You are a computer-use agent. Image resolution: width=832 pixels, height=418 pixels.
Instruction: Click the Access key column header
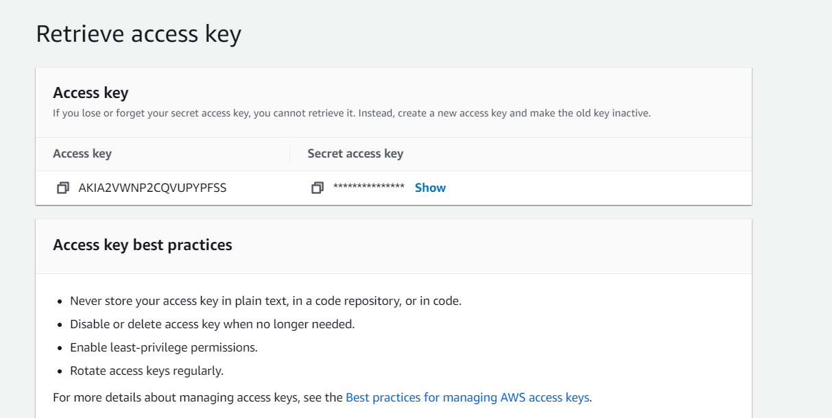point(82,153)
